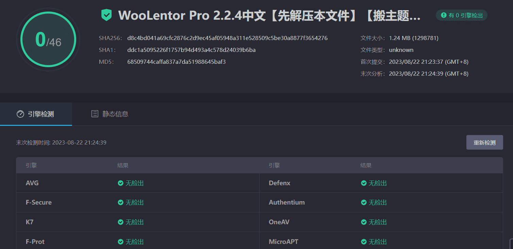Click the left 引擎 column header
The width and height of the screenshot is (513, 249).
31,166
